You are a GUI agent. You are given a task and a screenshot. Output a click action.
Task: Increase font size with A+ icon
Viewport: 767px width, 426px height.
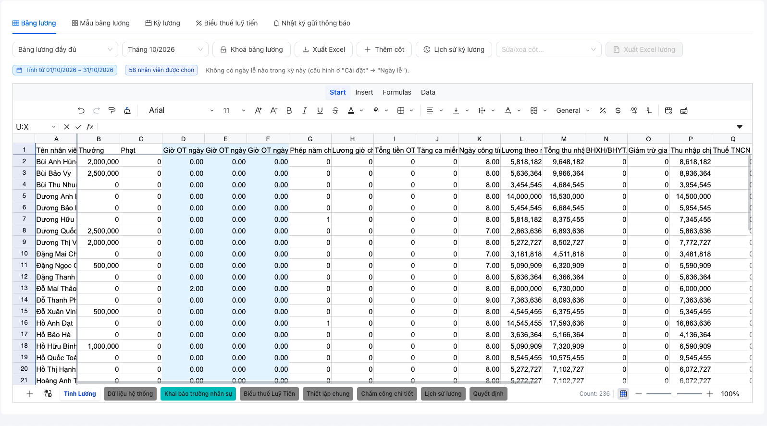pyautogui.click(x=259, y=110)
